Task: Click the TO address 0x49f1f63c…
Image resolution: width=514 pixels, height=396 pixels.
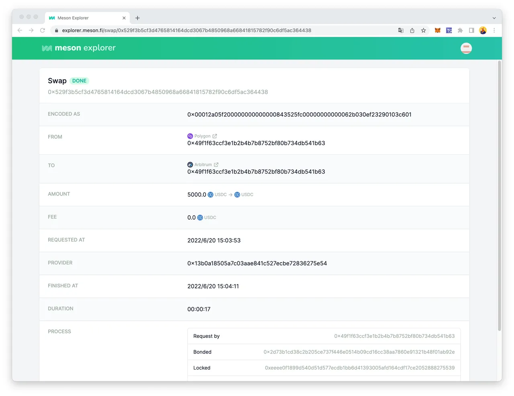Action: (x=256, y=172)
